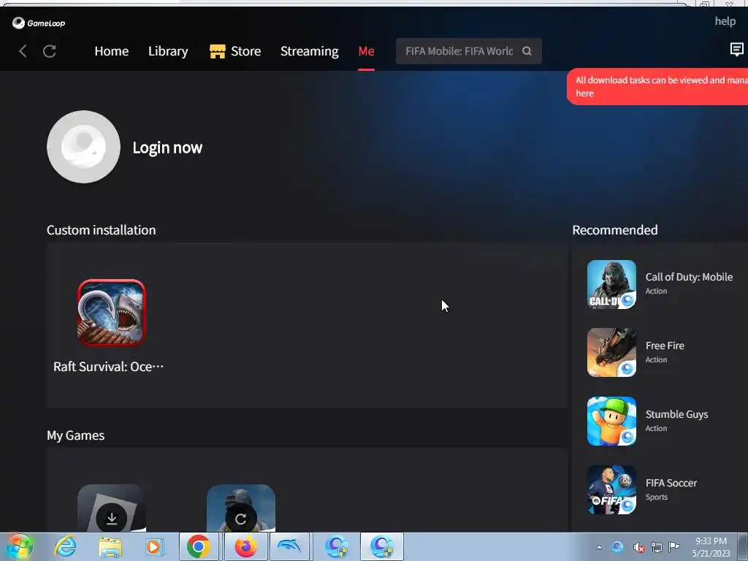Click the GameLoop logo
Viewport: 748px width, 561px height.
pos(39,23)
